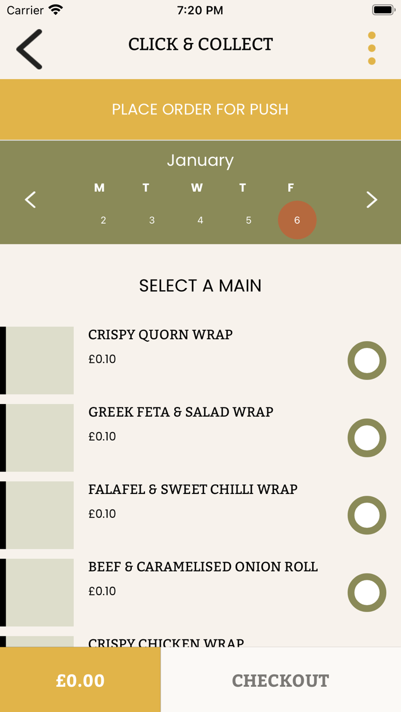
Task: Select Monday 2 in the calendar
Action: 103,220
